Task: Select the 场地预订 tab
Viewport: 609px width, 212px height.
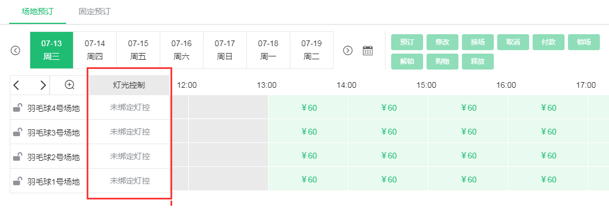Action: coord(37,11)
